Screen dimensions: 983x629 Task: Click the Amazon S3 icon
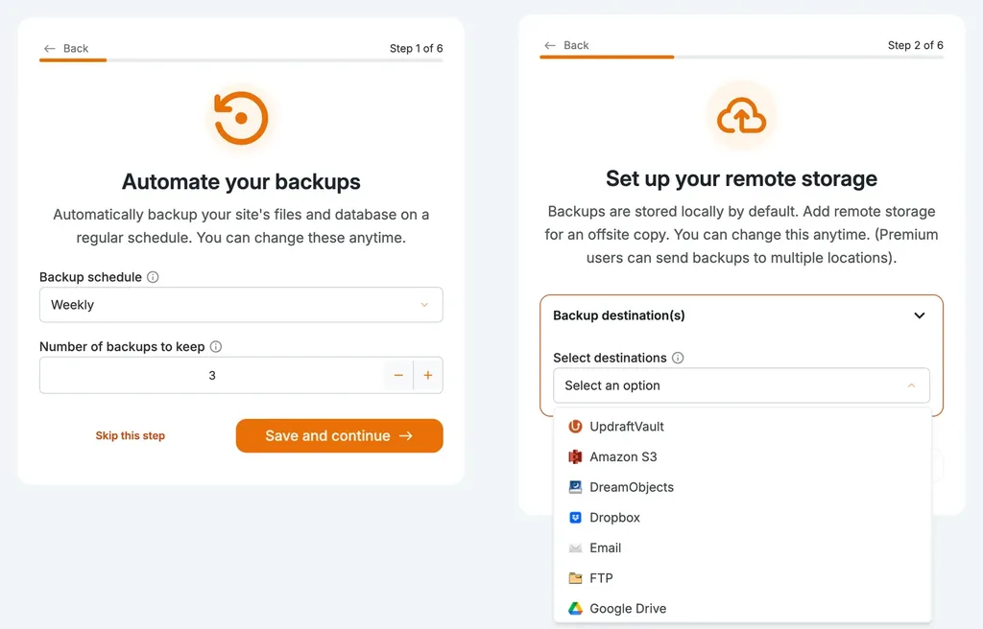point(575,456)
